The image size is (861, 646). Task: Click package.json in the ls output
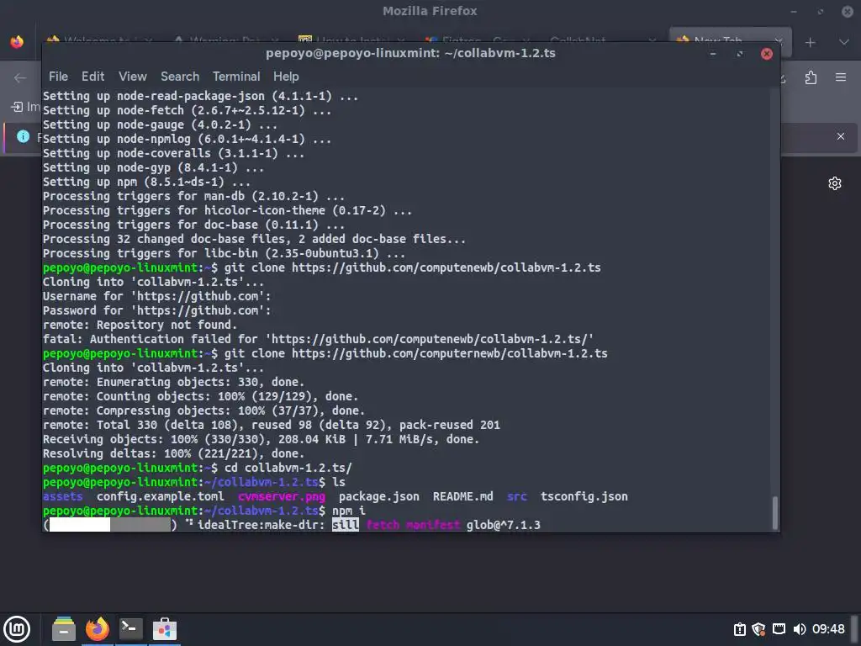pos(379,496)
